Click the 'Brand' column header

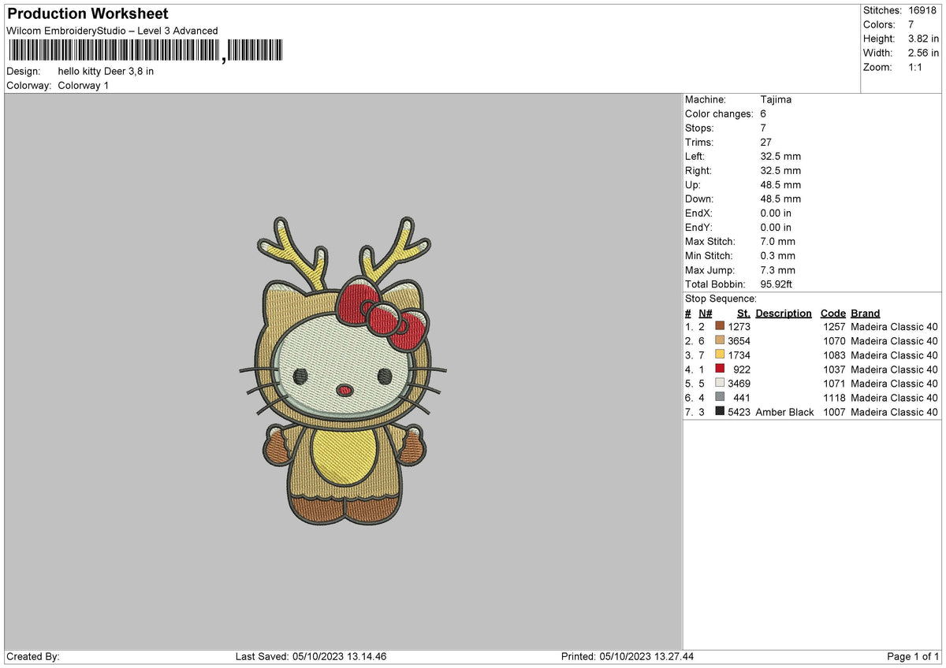click(x=866, y=314)
